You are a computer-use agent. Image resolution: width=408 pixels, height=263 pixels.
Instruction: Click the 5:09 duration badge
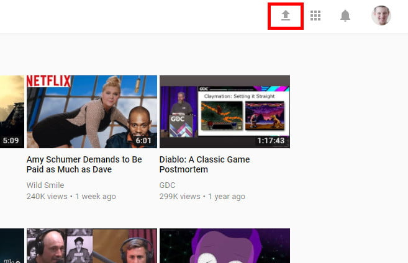click(x=11, y=141)
